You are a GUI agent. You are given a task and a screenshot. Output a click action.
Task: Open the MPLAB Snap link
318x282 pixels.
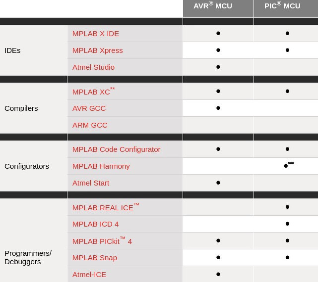coord(95,258)
